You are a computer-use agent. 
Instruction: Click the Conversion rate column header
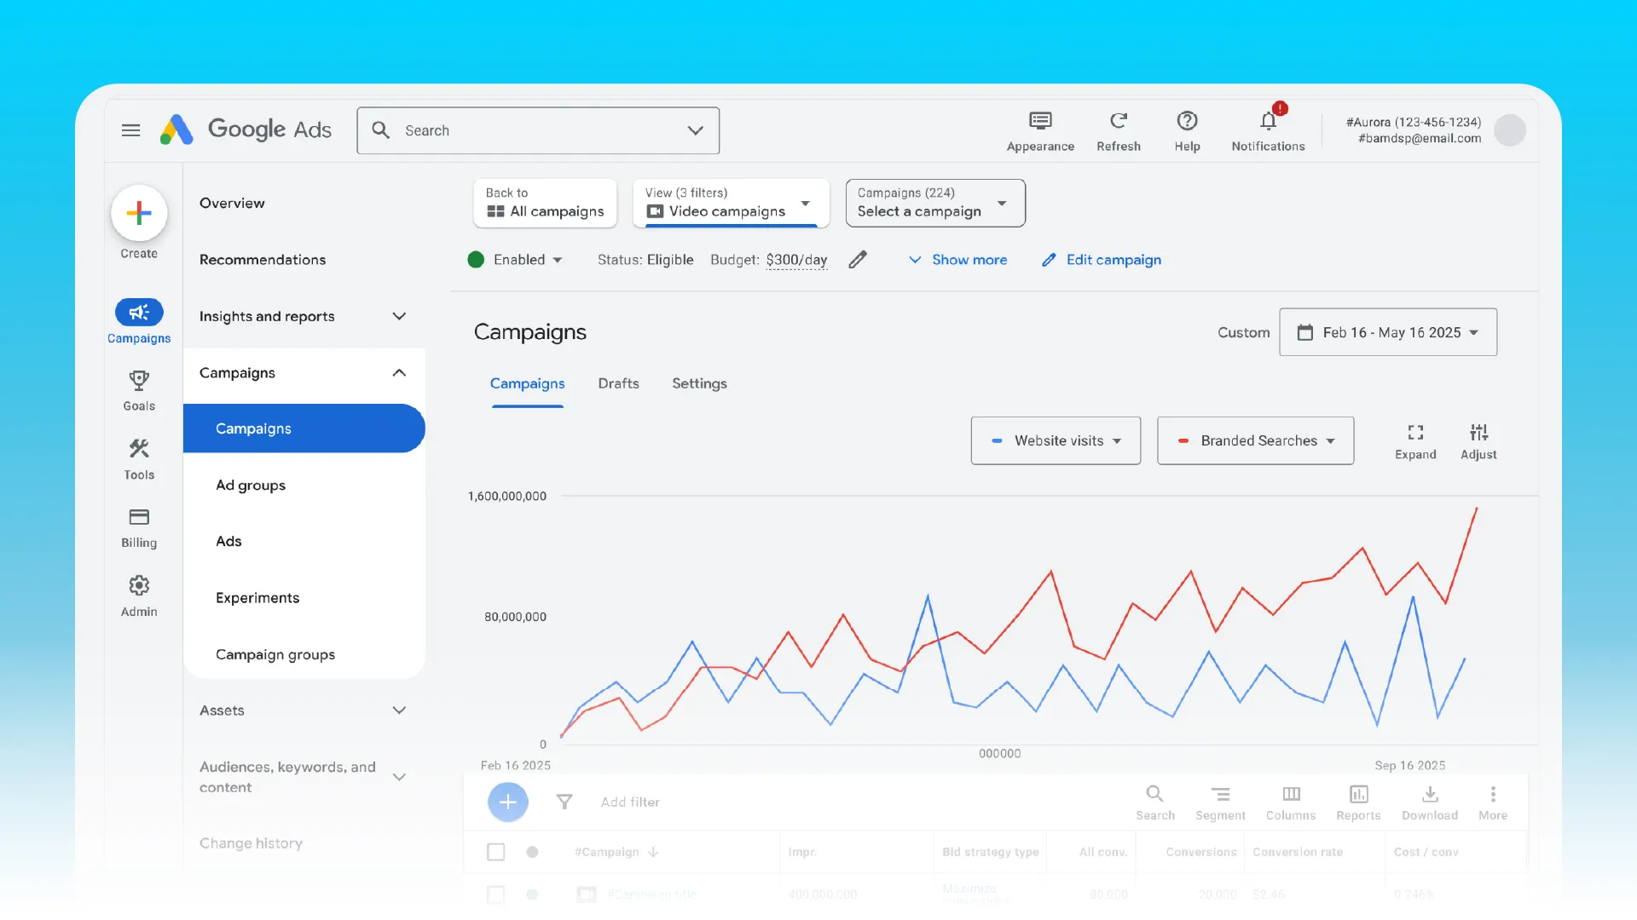[1297, 852]
